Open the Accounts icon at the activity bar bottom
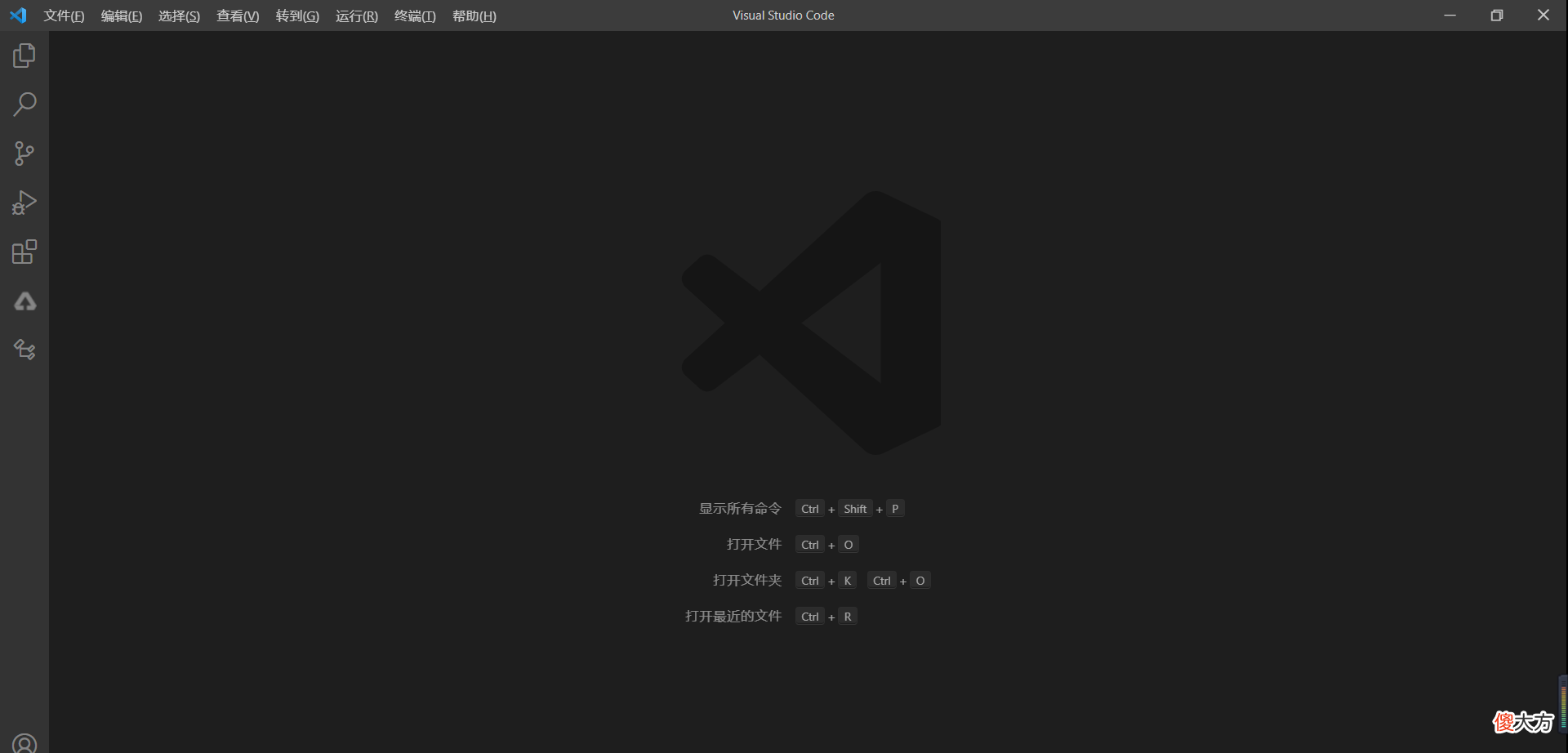Screen dimensions: 1568x753 (24, 744)
